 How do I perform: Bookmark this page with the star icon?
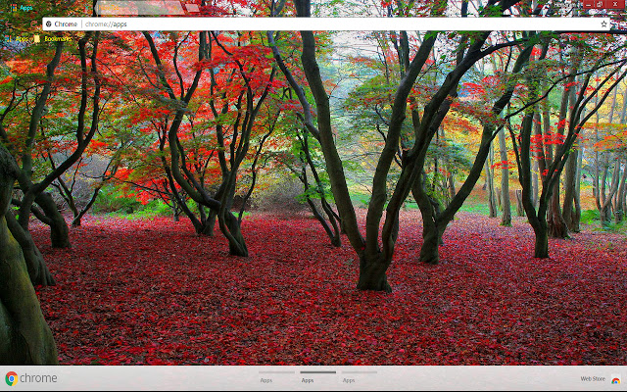[603, 24]
